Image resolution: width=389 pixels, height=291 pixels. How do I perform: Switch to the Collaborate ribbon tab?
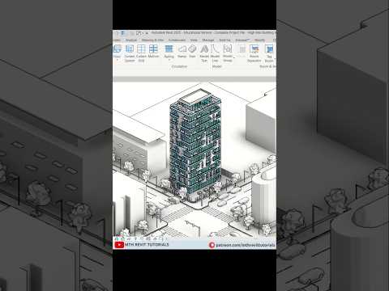(x=177, y=40)
